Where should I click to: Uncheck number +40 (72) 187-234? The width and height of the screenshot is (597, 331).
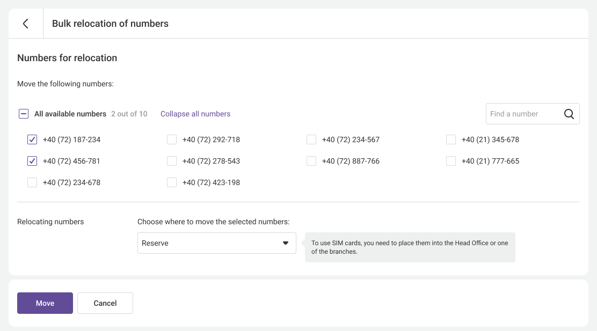point(32,139)
